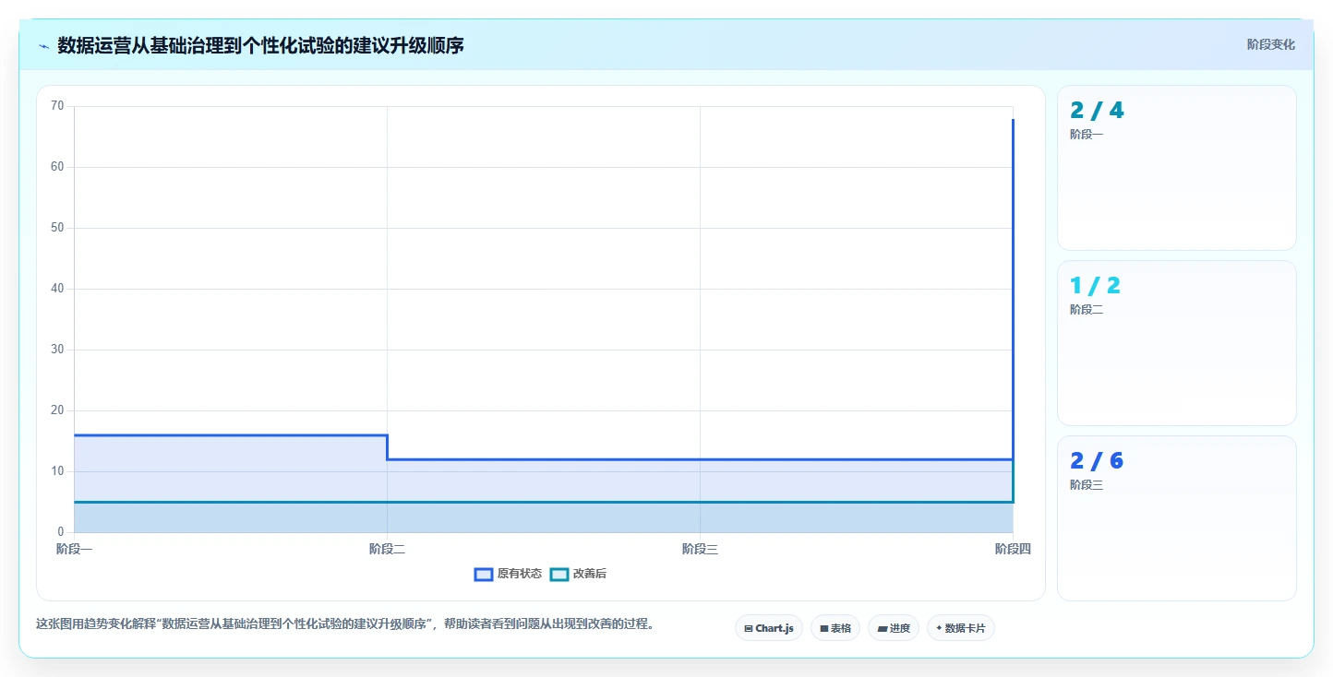Screen dimensions: 1333x677
Task: Click the 阶段一 x-axis label
Action: [x=74, y=550]
